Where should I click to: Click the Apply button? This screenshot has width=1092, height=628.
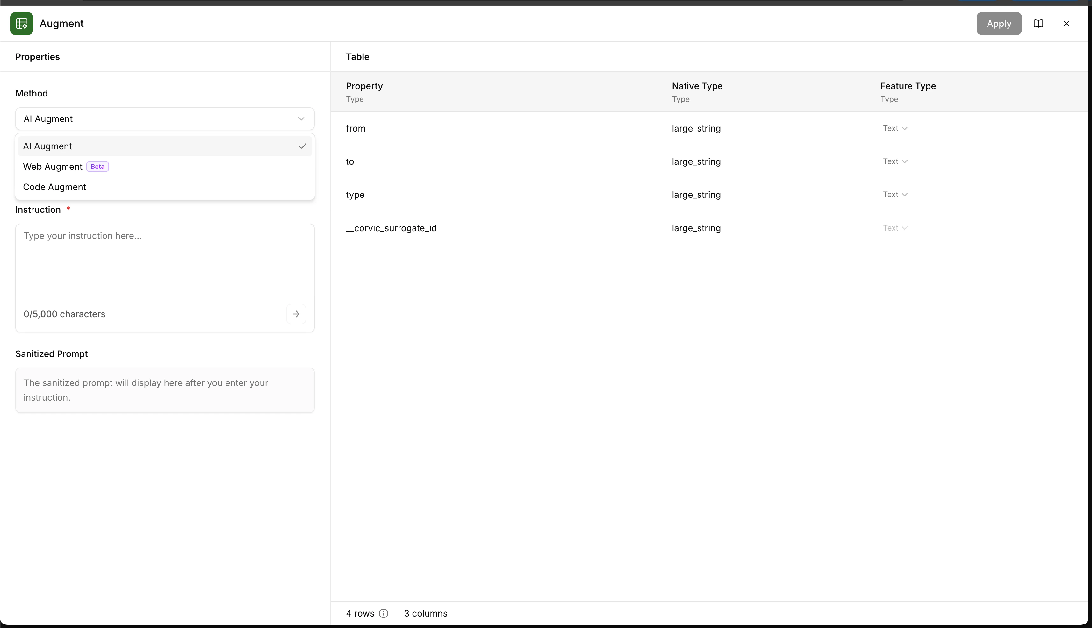click(x=999, y=23)
